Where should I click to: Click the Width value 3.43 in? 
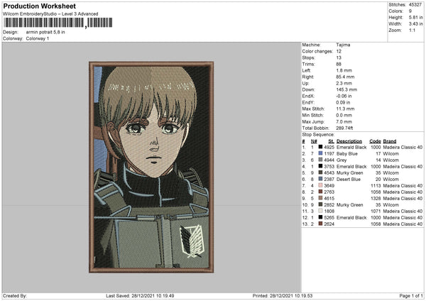click(415, 24)
